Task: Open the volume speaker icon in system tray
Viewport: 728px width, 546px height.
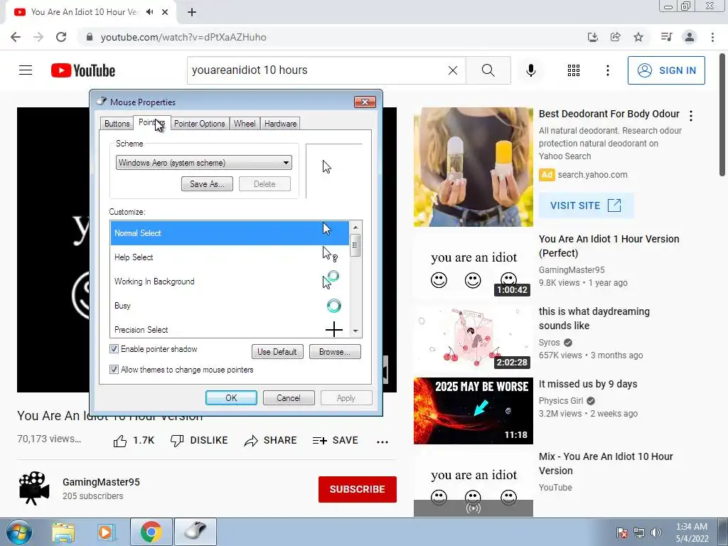Action: [656, 532]
